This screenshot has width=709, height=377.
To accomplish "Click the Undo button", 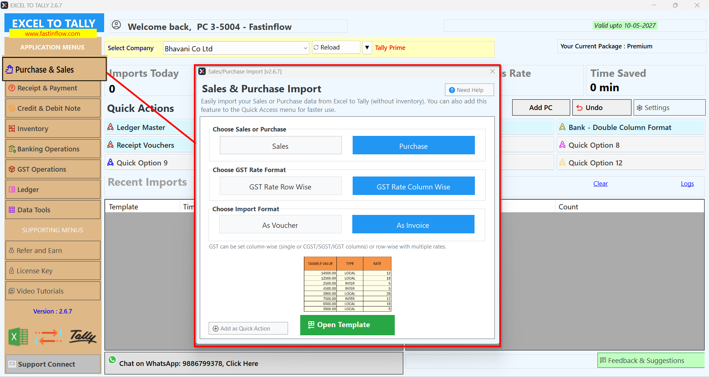I will pyautogui.click(x=602, y=107).
